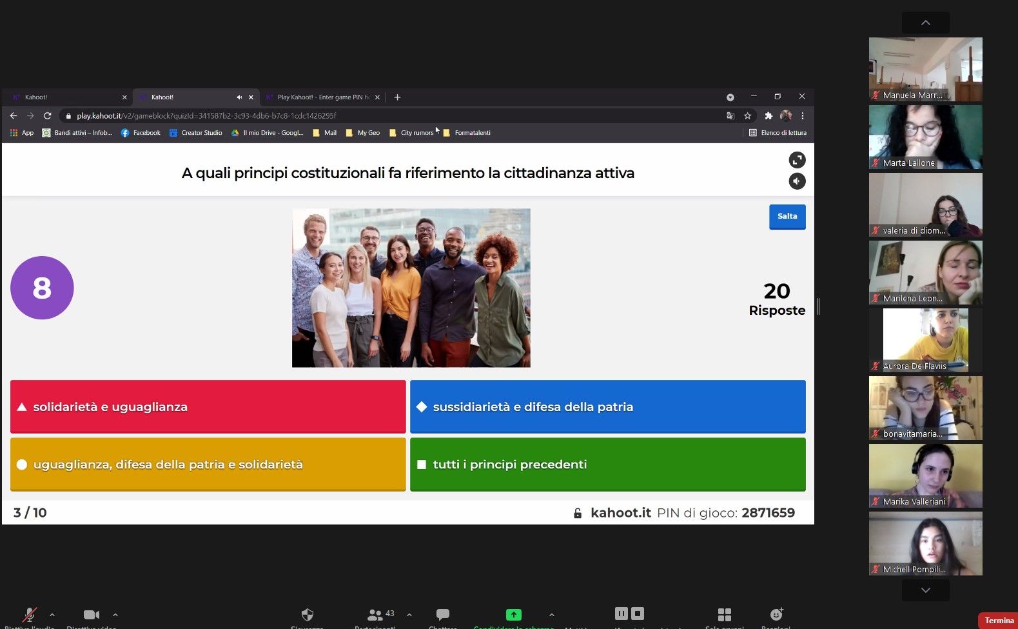This screenshot has width=1018, height=629.
Task: Expand video options arrow beside camera
Action: (x=115, y=615)
